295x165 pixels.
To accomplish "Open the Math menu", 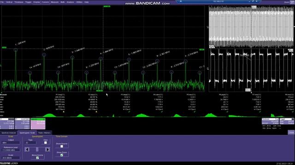I will tap(63, 2).
